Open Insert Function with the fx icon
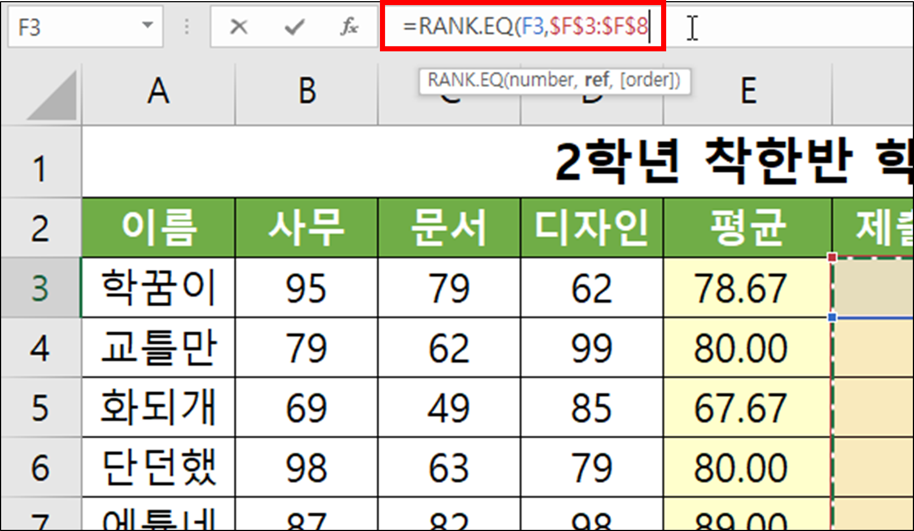The width and height of the screenshot is (914, 531). click(350, 27)
